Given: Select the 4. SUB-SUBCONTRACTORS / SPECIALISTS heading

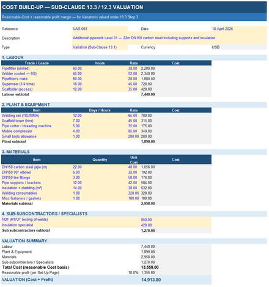Looking at the screenshot, I should pyautogui.click(x=45, y=214).
